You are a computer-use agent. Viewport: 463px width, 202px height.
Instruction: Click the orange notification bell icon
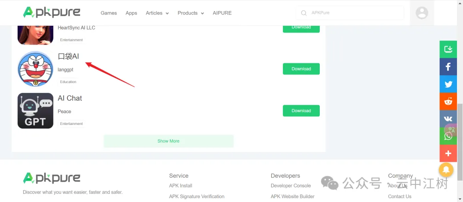point(446,169)
